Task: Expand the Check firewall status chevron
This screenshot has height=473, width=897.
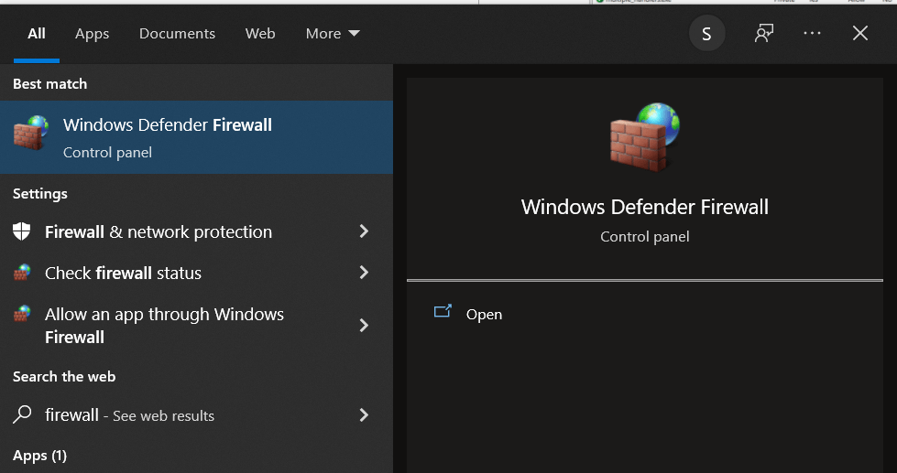Action: [364, 273]
